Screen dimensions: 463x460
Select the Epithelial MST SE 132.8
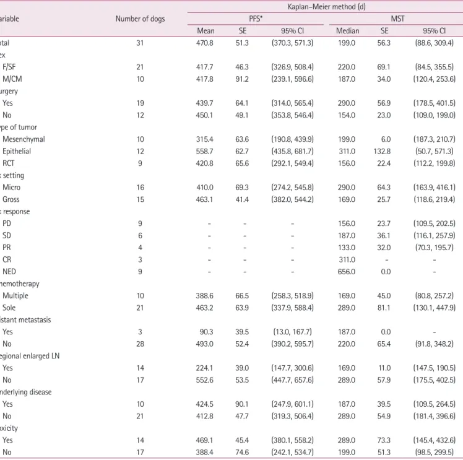pyautogui.click(x=382, y=152)
